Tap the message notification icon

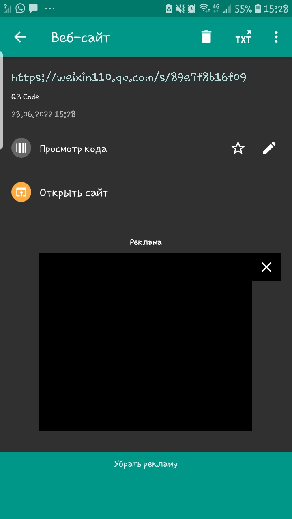(x=33, y=9)
